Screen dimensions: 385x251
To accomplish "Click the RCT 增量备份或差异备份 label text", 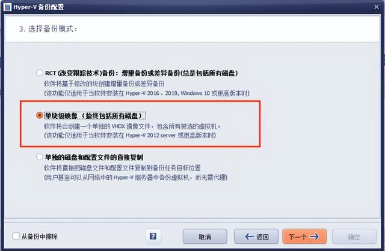I will [141, 73].
